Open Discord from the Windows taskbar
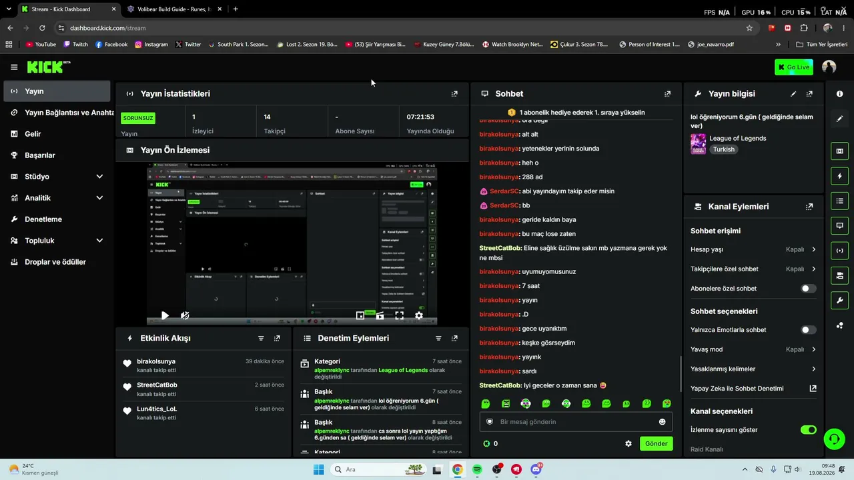Image resolution: width=854 pixels, height=480 pixels. [536, 469]
